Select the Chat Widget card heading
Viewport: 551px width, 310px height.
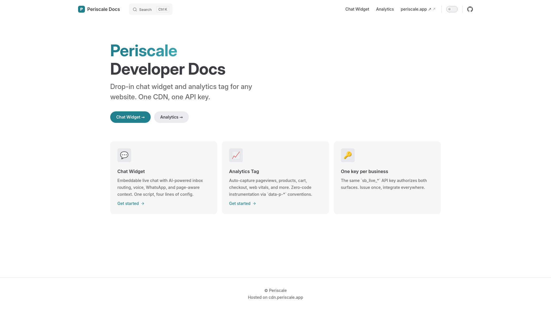click(x=131, y=171)
